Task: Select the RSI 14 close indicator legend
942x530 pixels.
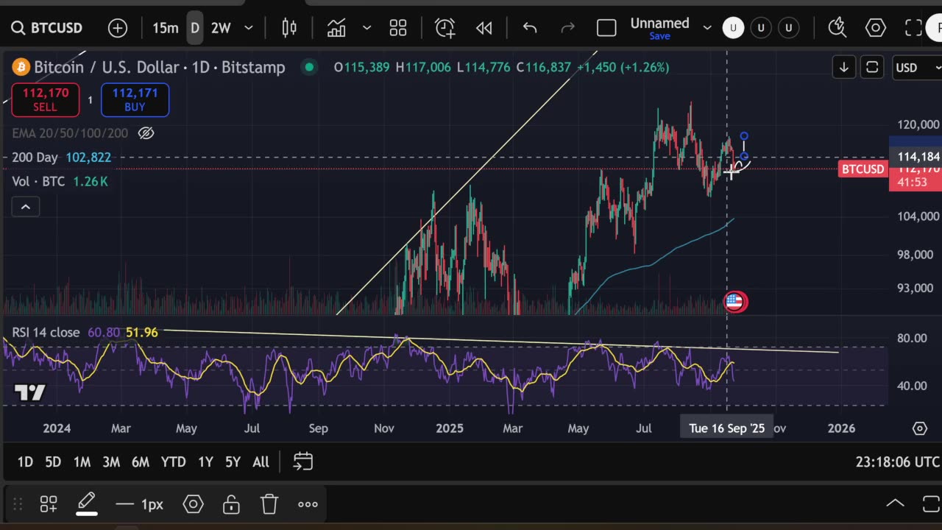Action: click(46, 333)
